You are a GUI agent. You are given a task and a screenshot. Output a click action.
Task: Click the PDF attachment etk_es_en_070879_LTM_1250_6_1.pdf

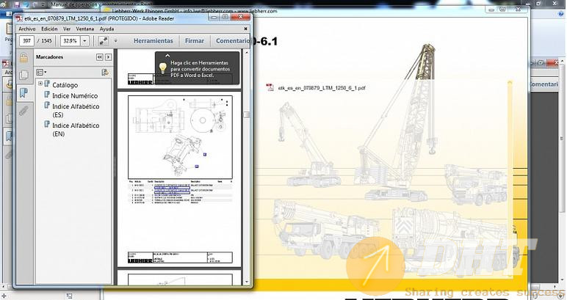[x=322, y=88]
